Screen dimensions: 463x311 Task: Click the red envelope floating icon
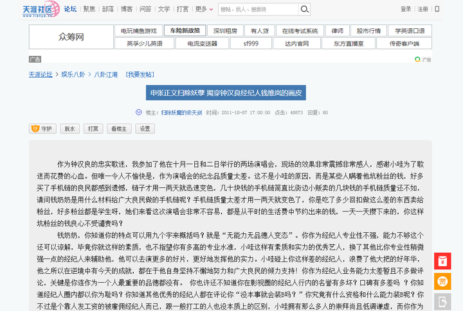point(442,261)
